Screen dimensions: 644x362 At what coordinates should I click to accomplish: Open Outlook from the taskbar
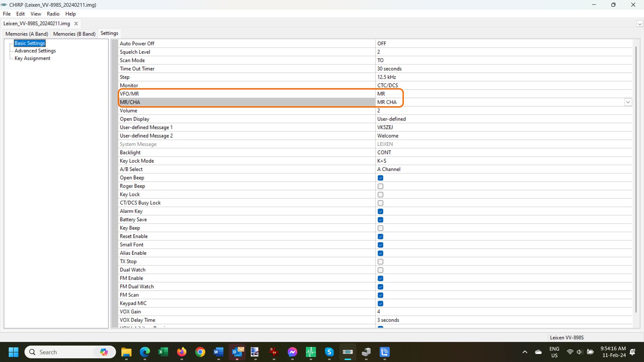pos(237,352)
